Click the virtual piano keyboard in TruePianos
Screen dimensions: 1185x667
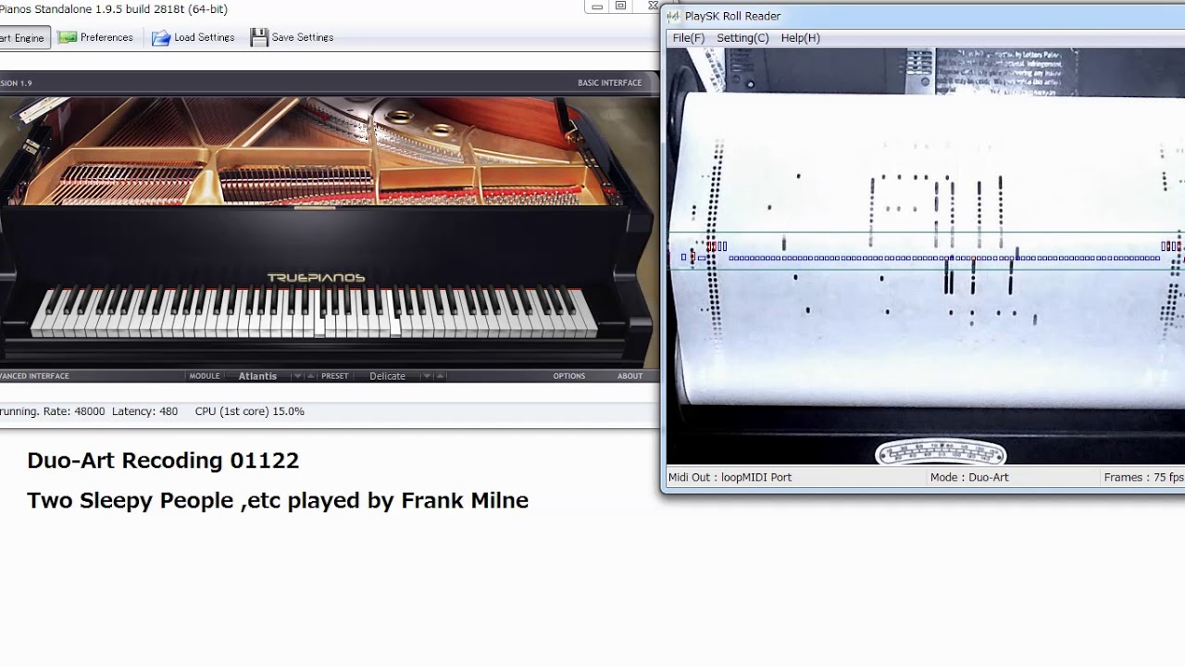point(315,313)
